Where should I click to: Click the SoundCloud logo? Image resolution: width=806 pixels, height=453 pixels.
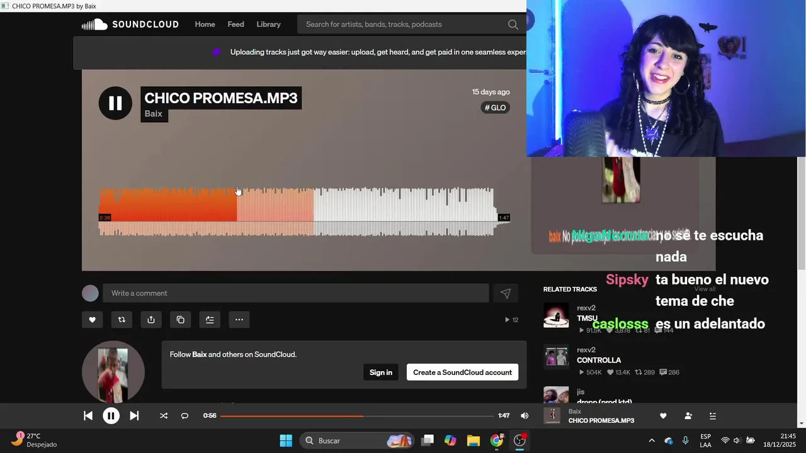click(x=130, y=25)
